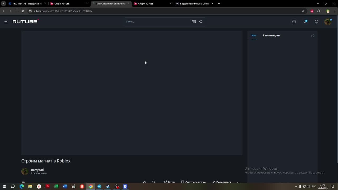Open the Chrome profile avatar
Screen dimensions: 338x190
pos(328,11)
